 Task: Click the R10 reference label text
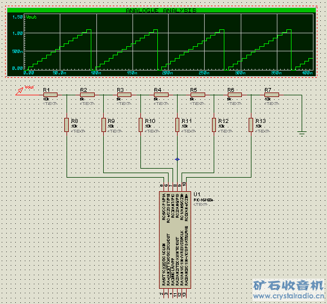150,121
